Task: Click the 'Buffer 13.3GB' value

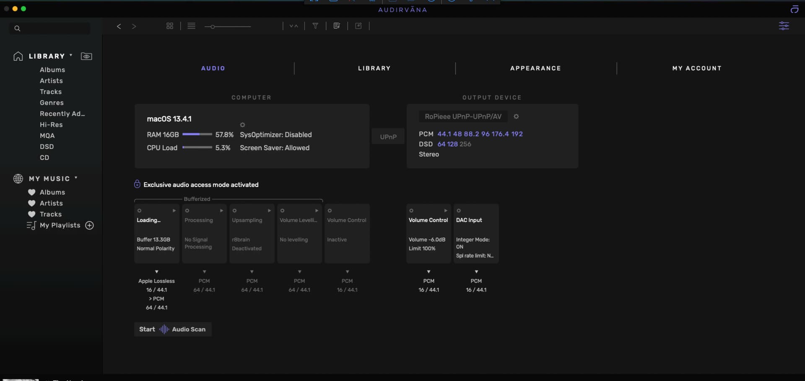Action: pos(153,239)
